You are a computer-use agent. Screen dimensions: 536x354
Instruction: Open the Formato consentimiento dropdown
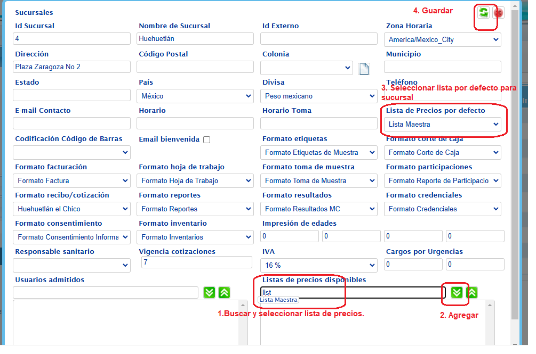71,237
